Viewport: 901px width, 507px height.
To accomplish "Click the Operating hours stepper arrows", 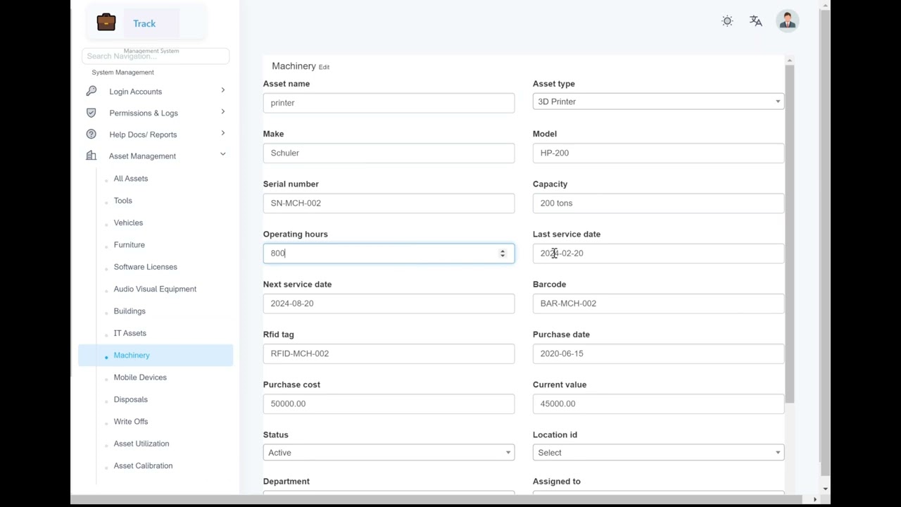I will 503,254.
